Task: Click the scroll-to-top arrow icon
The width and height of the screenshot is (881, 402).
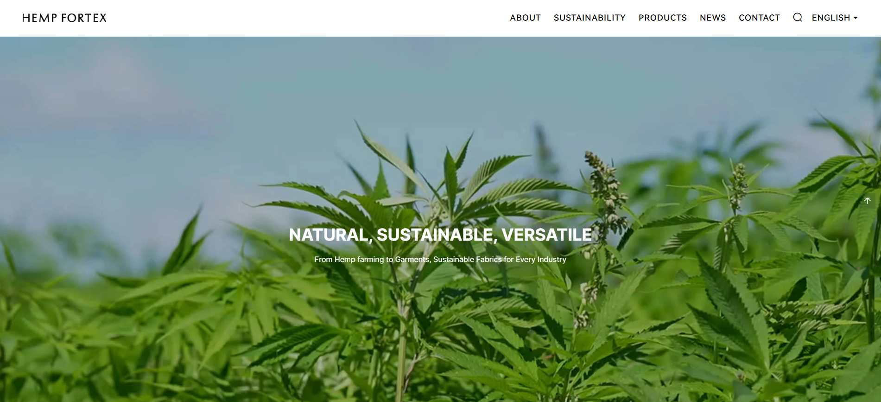Action: click(867, 201)
